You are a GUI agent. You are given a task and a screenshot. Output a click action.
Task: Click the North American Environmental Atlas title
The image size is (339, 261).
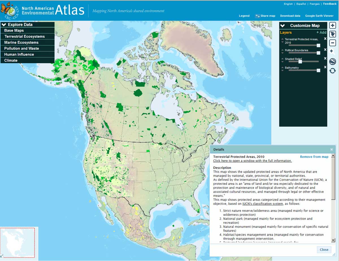tap(53, 10)
